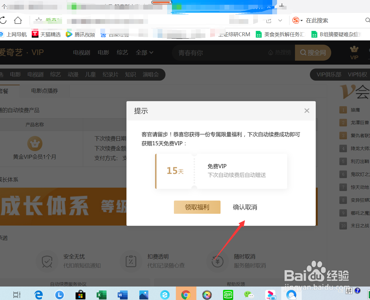
Task: Switch to Chrome in the taskbar
Action: click(186, 295)
